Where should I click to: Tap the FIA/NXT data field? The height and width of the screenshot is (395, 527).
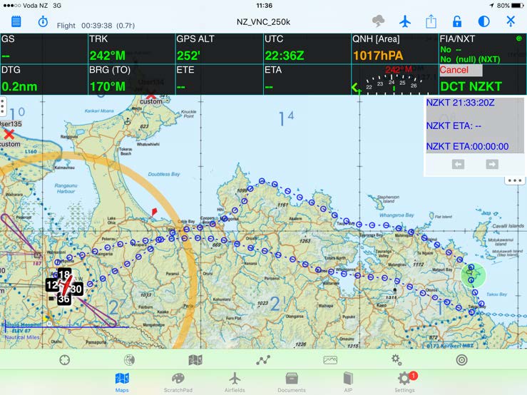[x=483, y=48]
